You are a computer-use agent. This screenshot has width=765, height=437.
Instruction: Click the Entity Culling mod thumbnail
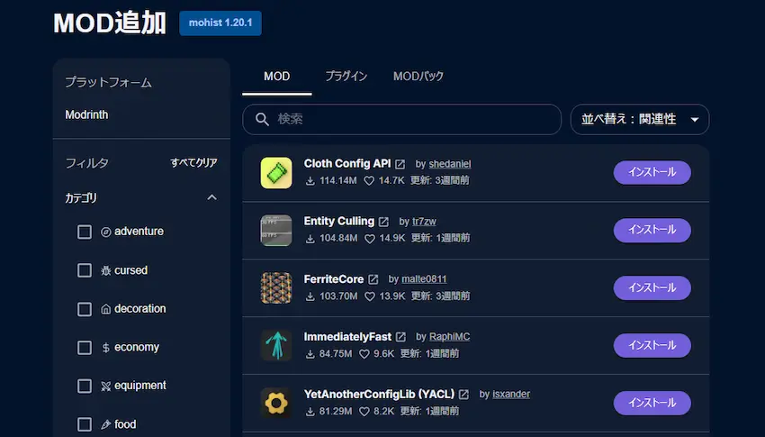coord(276,231)
